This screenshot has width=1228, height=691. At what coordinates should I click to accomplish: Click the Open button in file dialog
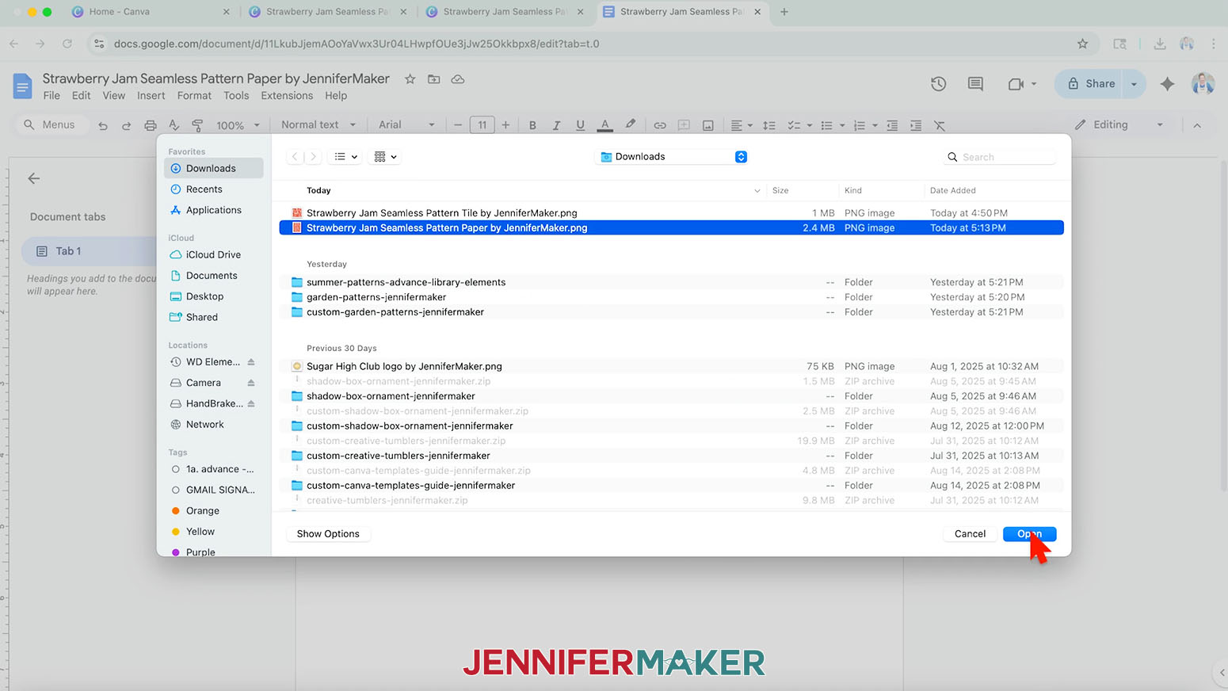pos(1029,534)
